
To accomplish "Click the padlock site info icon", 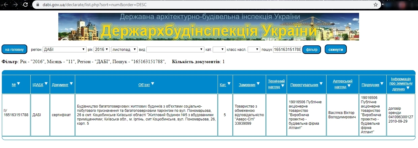I will coord(38,5).
